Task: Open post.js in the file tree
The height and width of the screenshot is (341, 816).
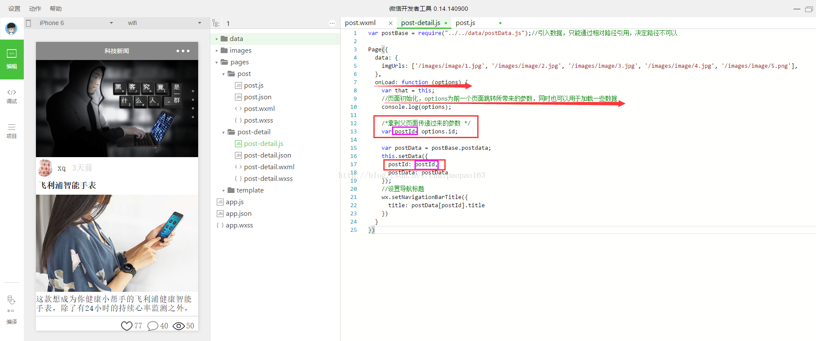Action: [254, 85]
